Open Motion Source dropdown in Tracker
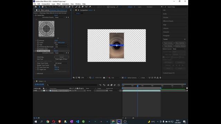 click(179, 49)
